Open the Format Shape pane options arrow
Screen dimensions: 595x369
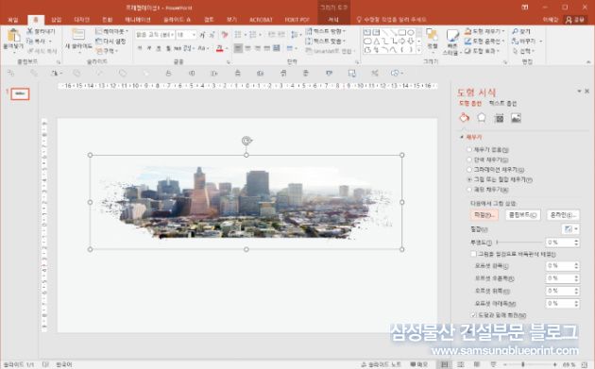point(579,91)
